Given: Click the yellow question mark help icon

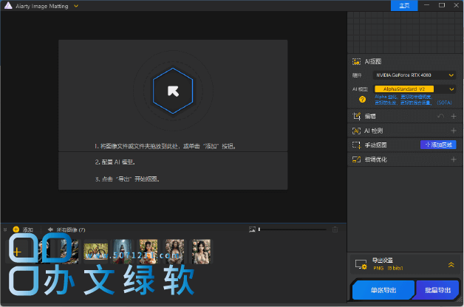Looking at the screenshot, I should tap(362, 100).
